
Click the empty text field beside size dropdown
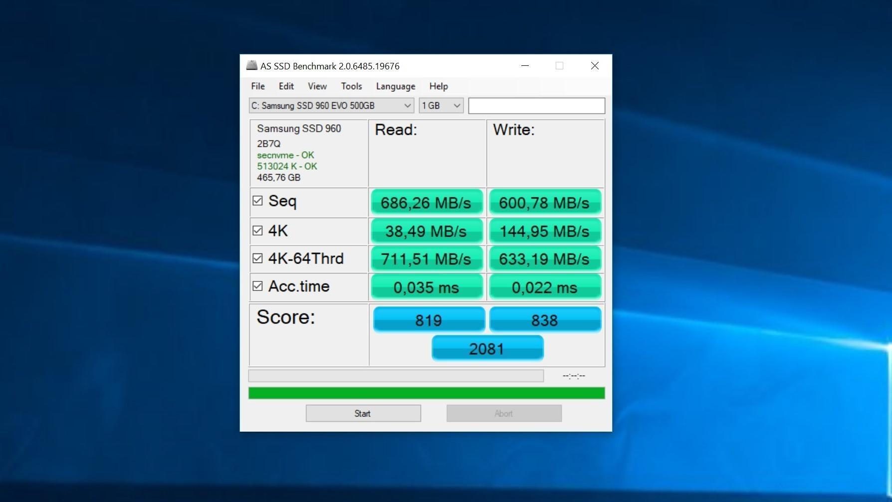(537, 106)
